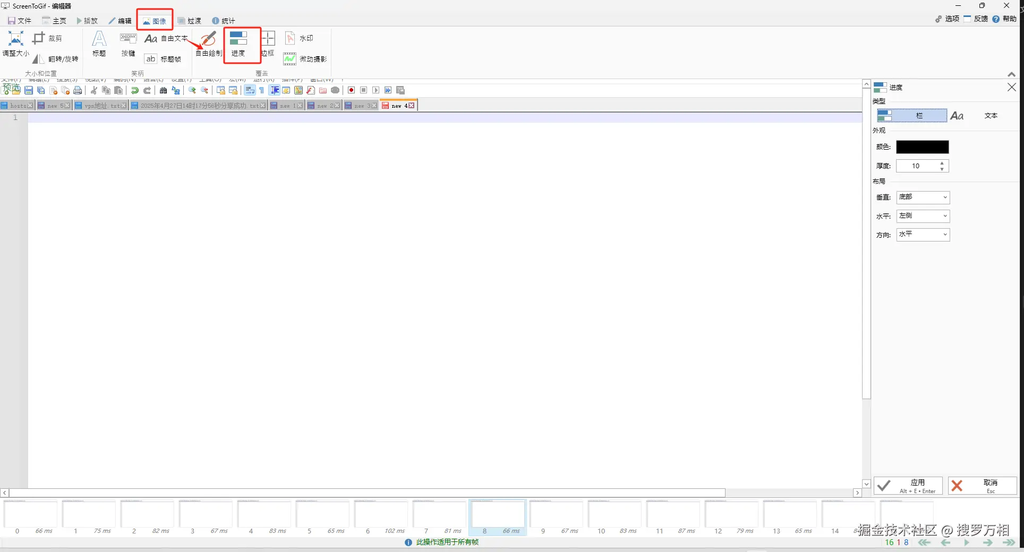The width and height of the screenshot is (1024, 552).
Task: Click the green total frame count 16
Action: [890, 542]
